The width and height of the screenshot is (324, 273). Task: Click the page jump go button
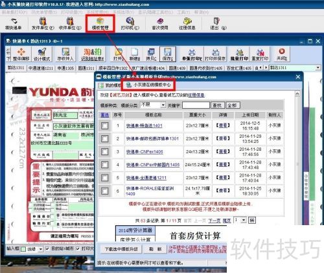click(x=252, y=221)
